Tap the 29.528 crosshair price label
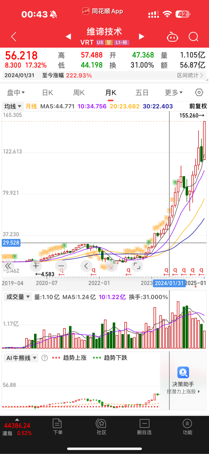Viewport: 209px width, 454px height. click(x=11, y=243)
